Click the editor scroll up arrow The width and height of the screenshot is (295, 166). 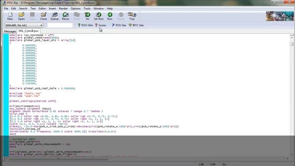(292, 38)
